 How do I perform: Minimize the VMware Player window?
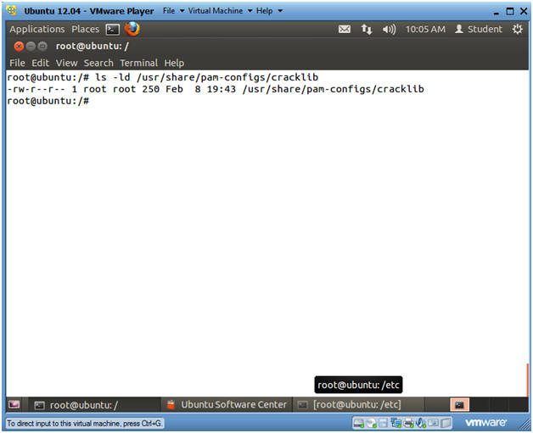pyautogui.click(x=497, y=12)
